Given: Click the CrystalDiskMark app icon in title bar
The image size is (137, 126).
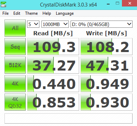Looking at the screenshot, I should click(3, 4).
